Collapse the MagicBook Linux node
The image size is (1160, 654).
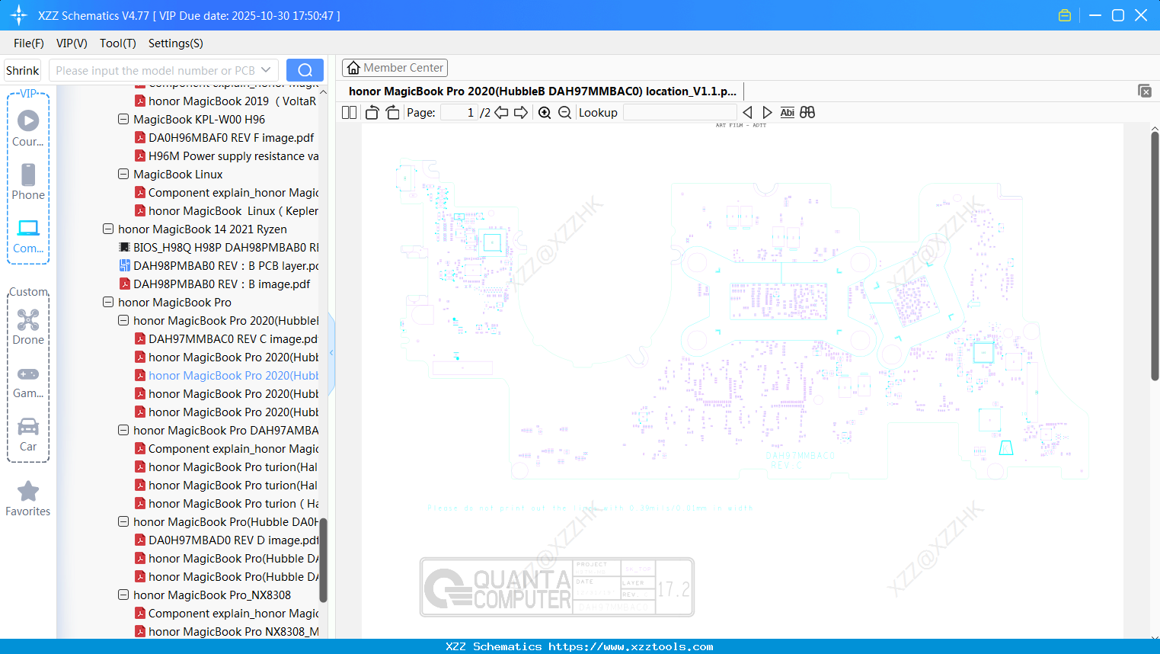[123, 174]
